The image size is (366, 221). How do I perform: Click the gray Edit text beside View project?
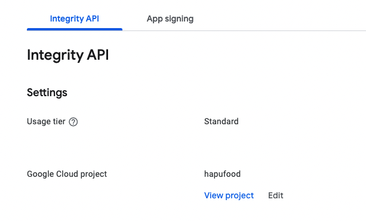[x=275, y=195]
